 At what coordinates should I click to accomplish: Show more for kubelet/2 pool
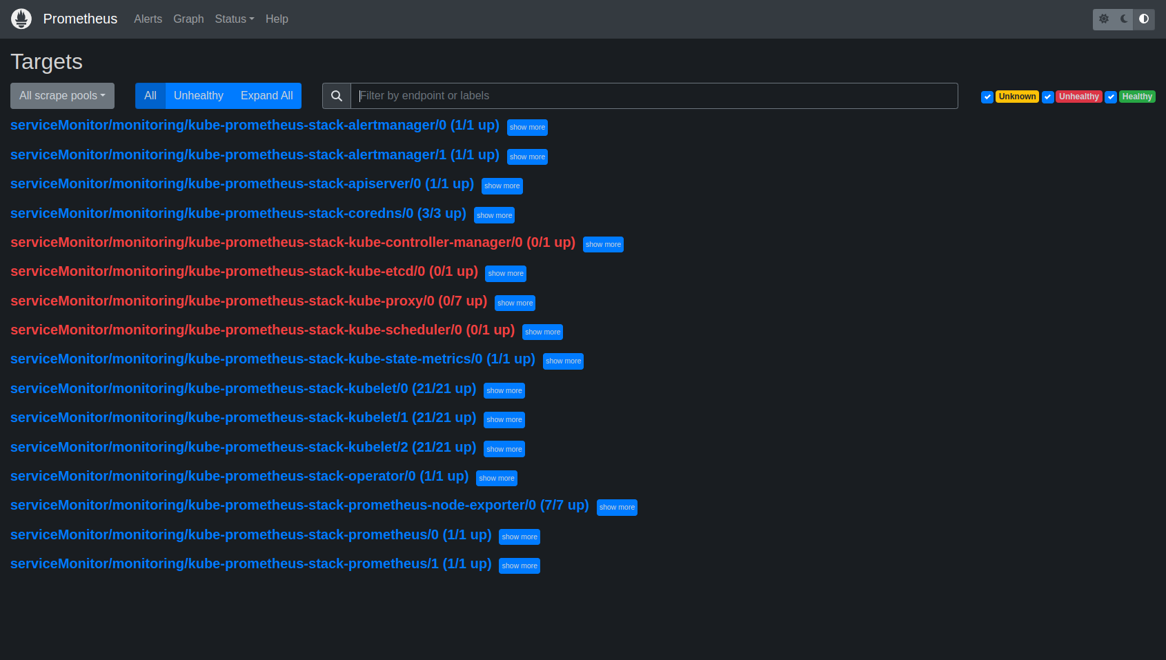[x=504, y=450]
